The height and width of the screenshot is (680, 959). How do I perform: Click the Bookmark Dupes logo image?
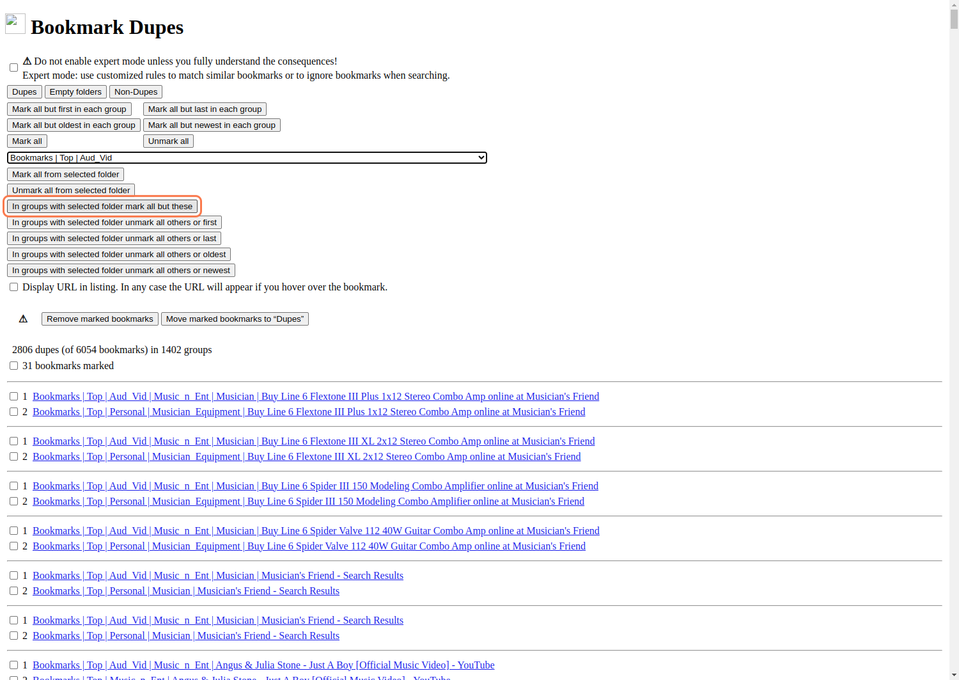pos(15,24)
